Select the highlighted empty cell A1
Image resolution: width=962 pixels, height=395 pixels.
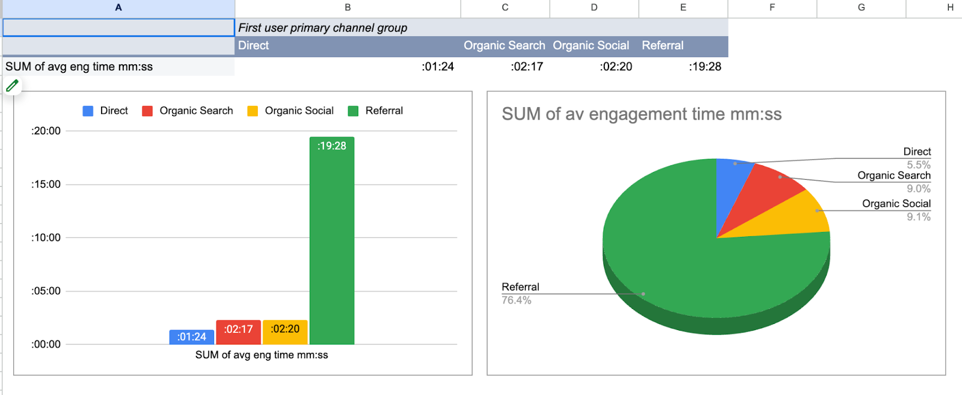[x=118, y=28]
